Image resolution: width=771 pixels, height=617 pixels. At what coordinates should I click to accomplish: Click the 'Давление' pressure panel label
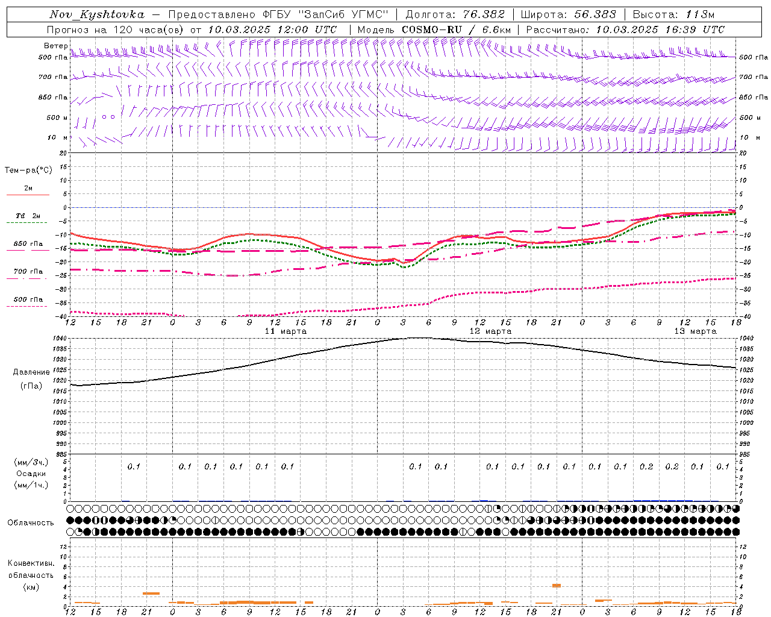pos(31,372)
